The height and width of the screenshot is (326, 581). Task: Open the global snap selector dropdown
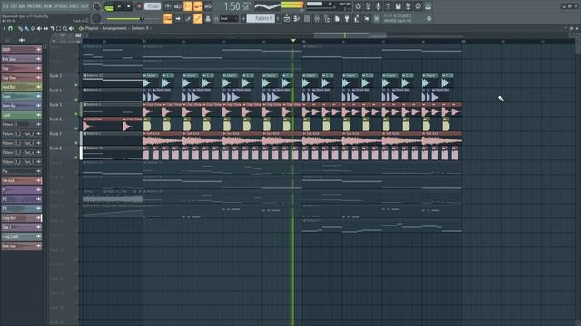click(x=229, y=18)
